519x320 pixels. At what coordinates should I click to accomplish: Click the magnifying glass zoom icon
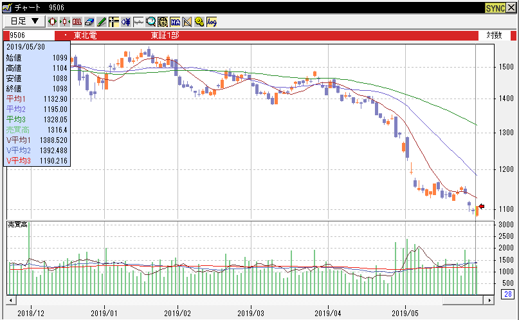tap(150, 21)
